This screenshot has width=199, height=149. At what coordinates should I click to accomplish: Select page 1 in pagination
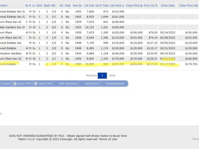coord(102,76)
